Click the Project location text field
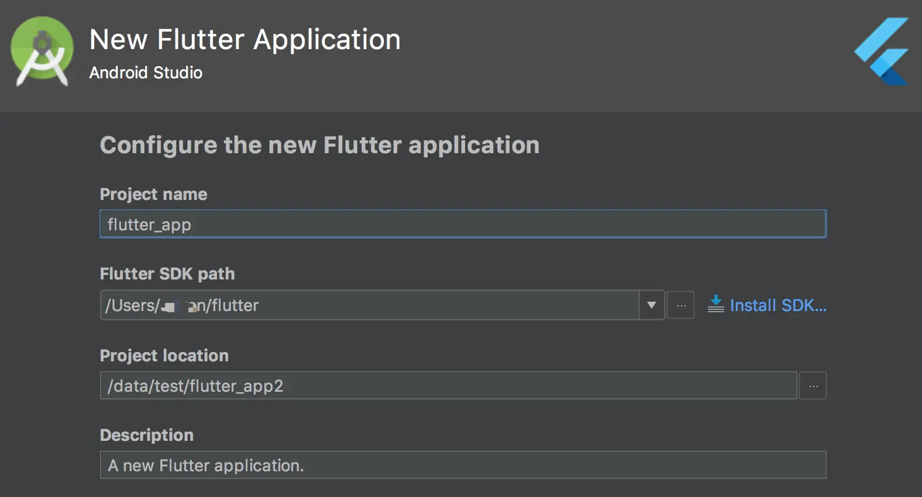Screen dimensions: 922x497 527,386
